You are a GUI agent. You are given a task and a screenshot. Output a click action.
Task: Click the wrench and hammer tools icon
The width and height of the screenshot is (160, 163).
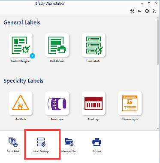click(132, 11)
